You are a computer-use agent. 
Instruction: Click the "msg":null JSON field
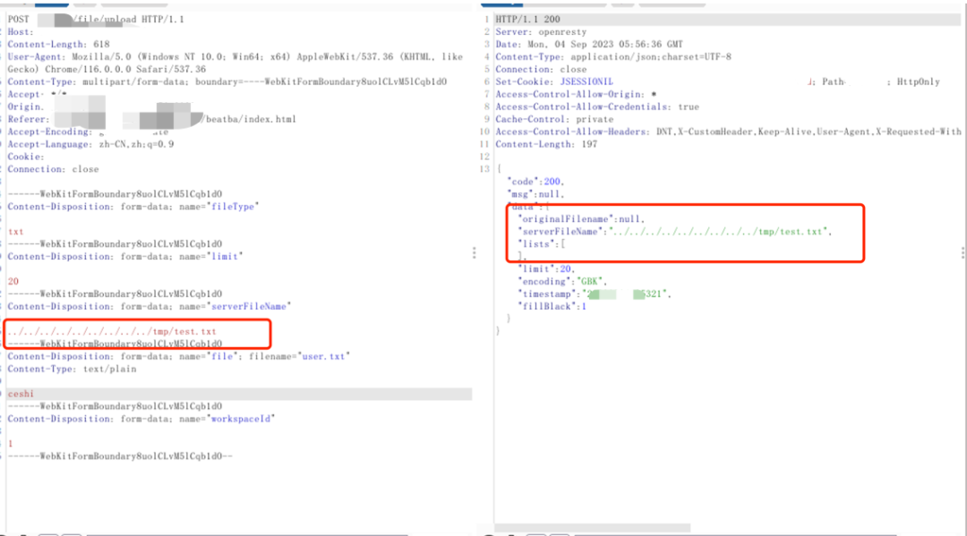[x=536, y=194]
